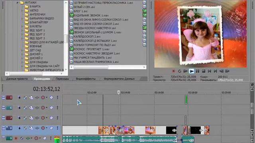Select the green event on track 5
255x143 pixels.
(186, 100)
